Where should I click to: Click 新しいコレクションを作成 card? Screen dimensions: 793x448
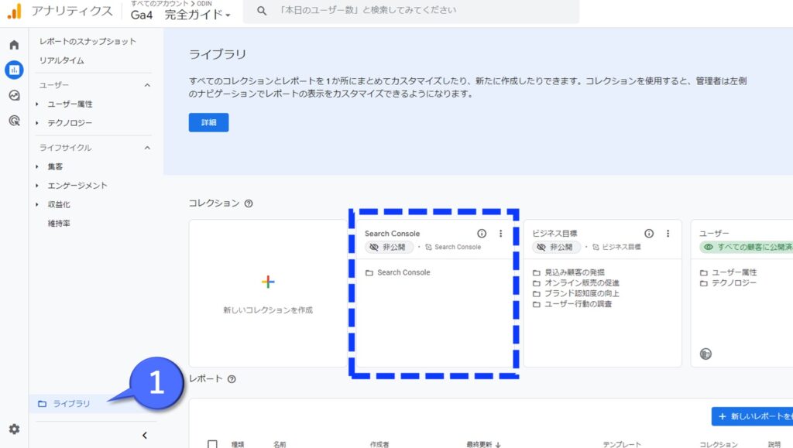pos(268,293)
